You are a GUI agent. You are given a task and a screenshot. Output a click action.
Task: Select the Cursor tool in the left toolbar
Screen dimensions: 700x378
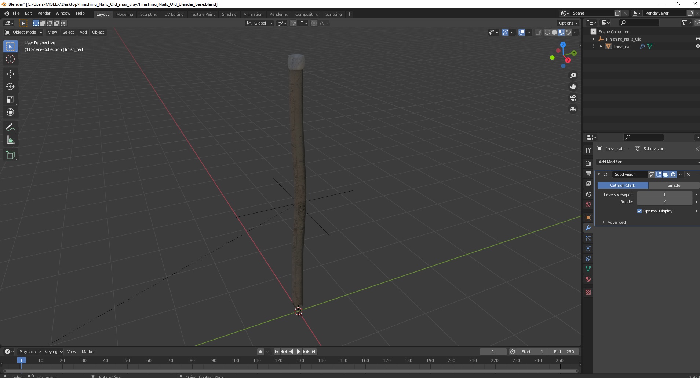coord(10,59)
